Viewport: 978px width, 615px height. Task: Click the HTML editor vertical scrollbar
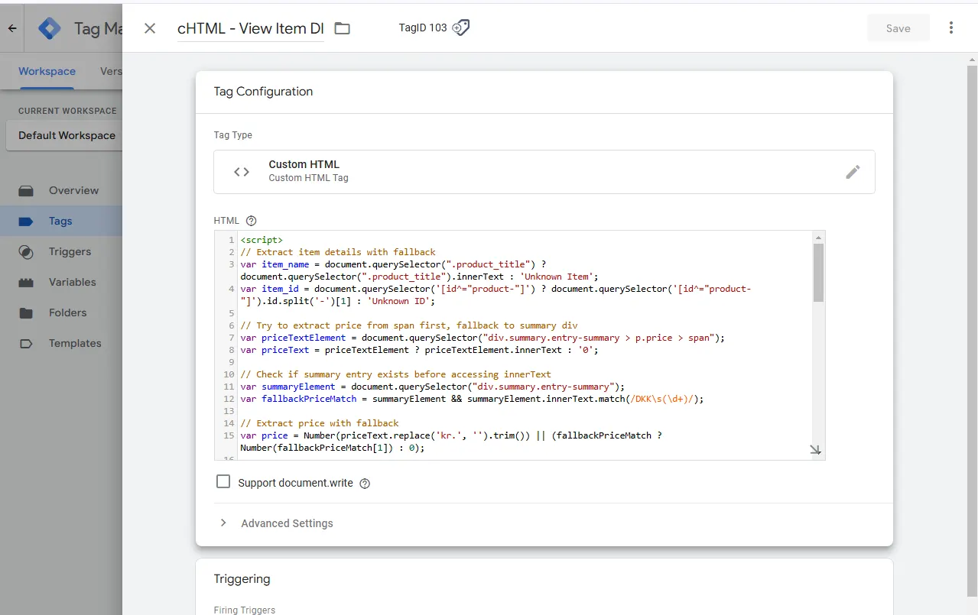tap(818, 272)
